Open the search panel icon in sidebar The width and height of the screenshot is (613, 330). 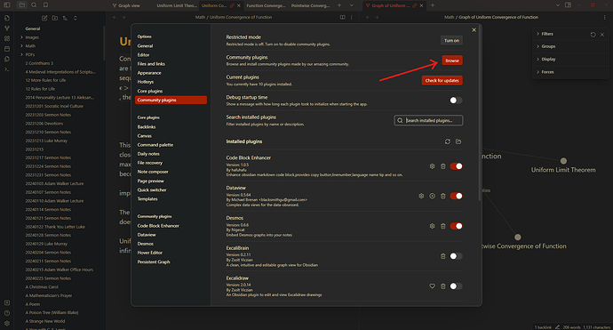coord(34,5)
